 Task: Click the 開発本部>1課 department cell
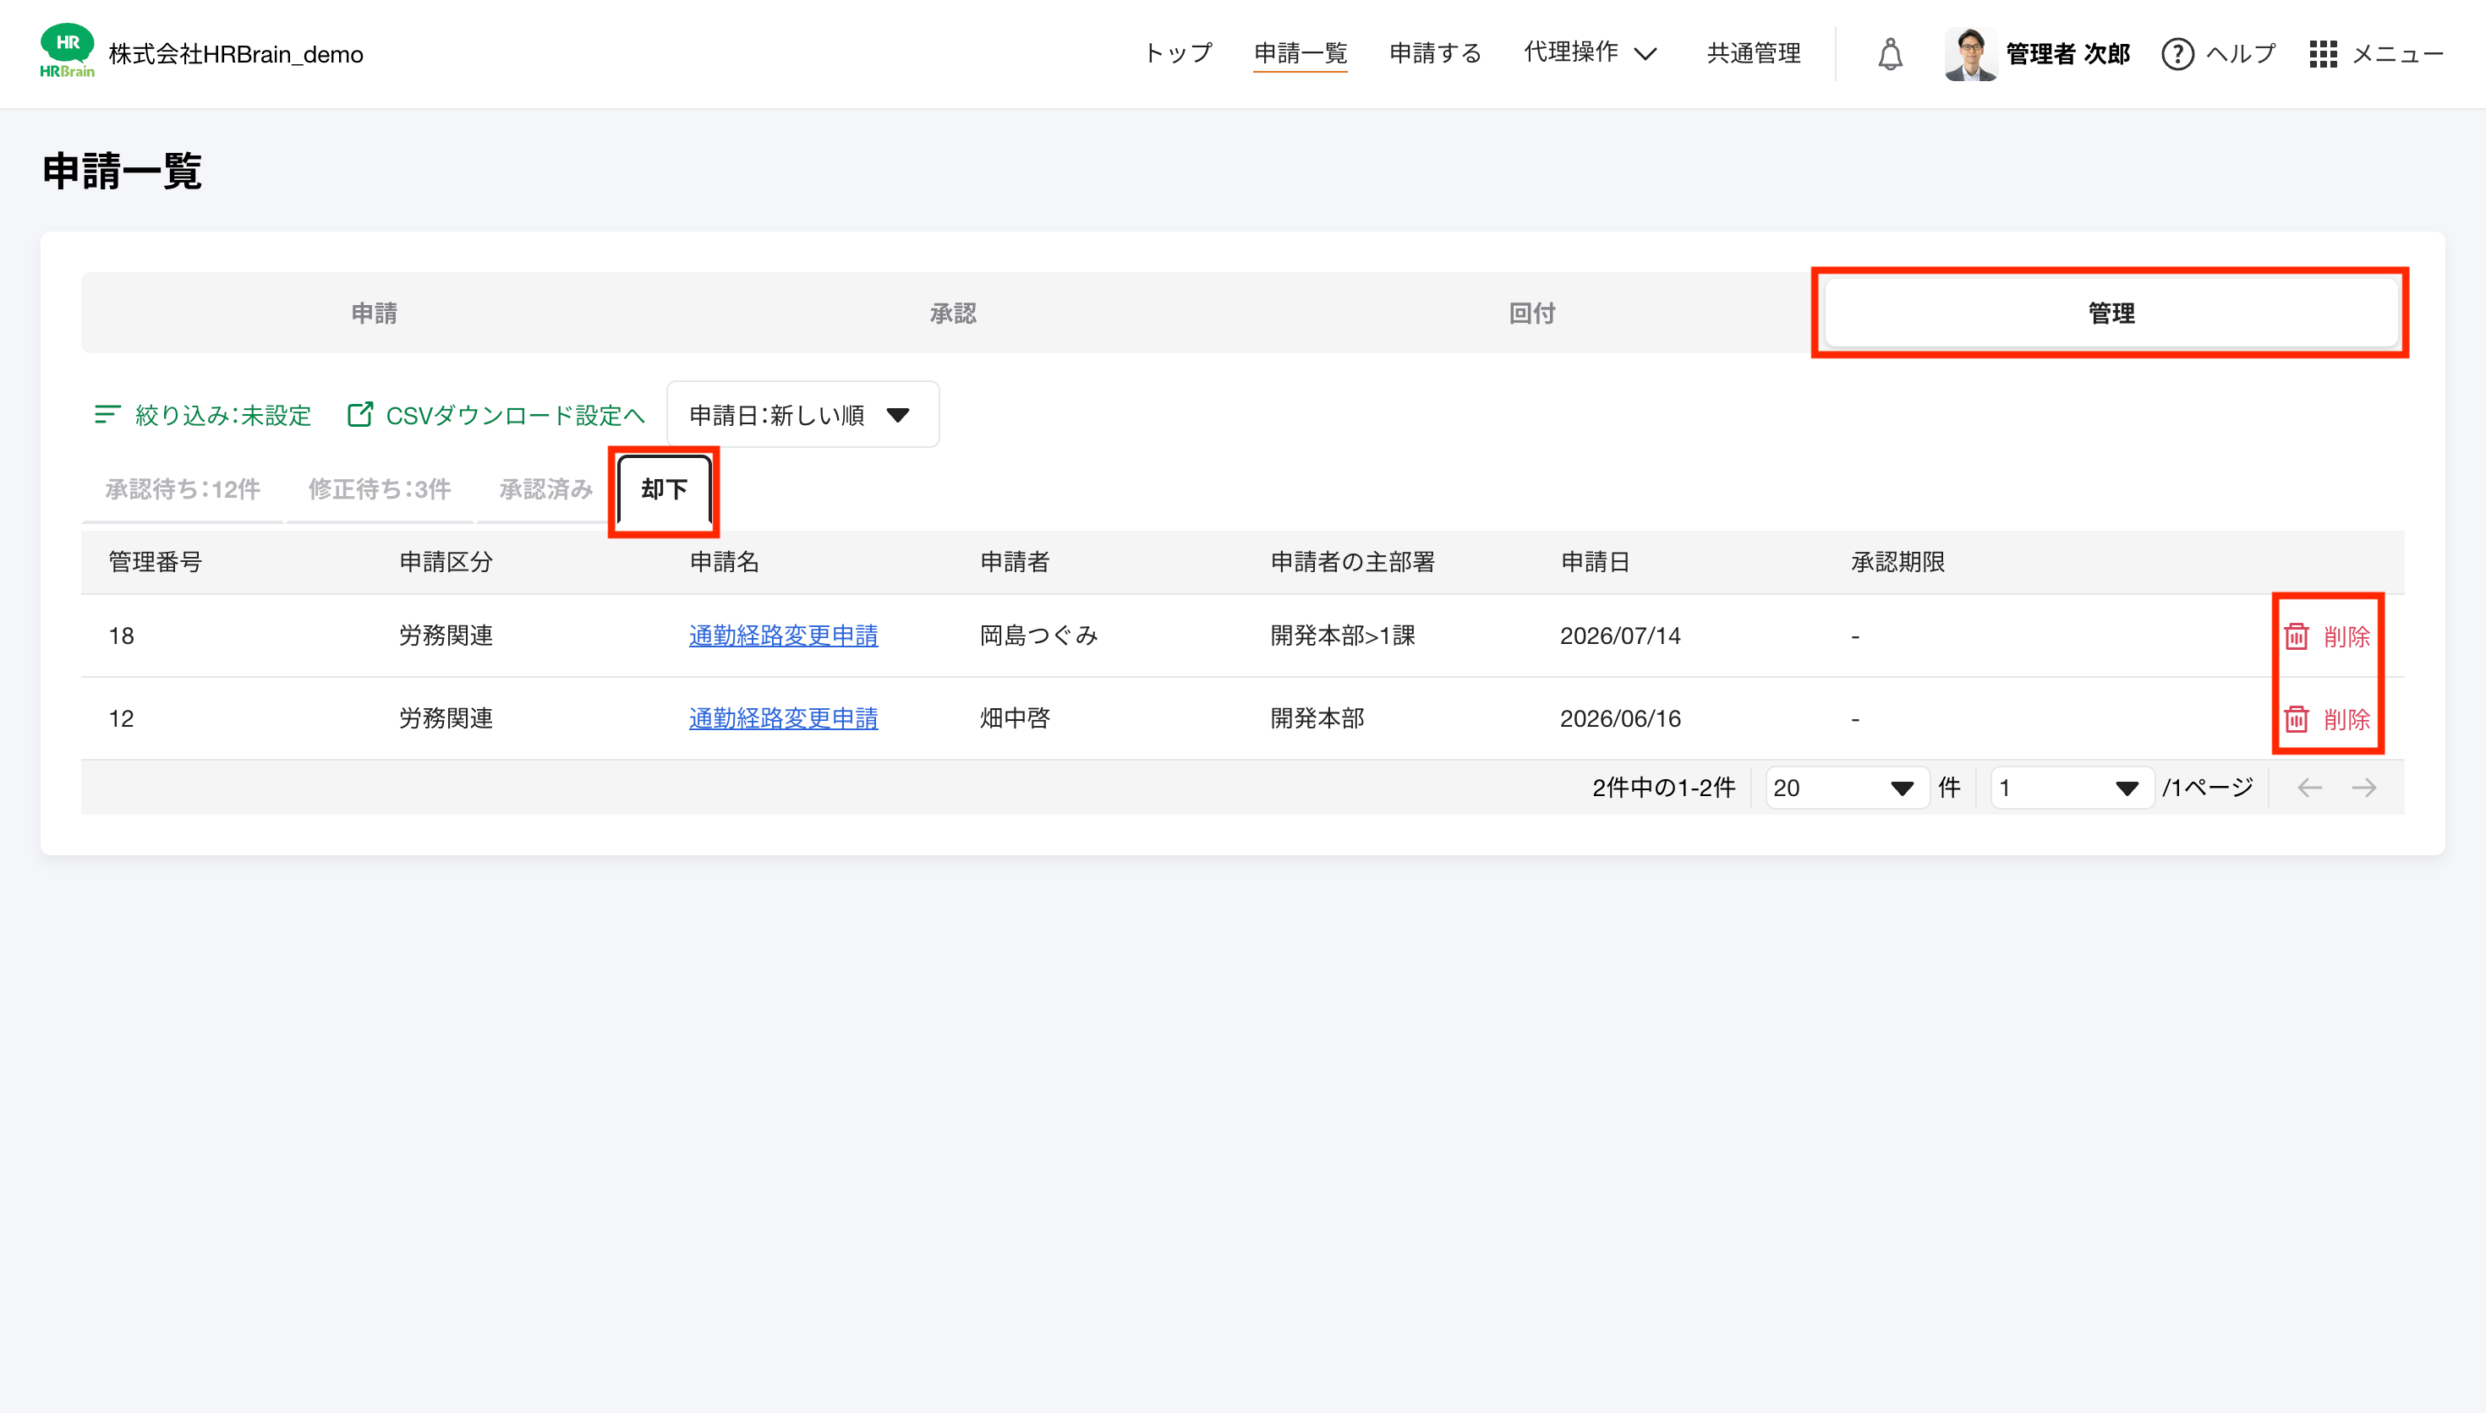point(1342,636)
